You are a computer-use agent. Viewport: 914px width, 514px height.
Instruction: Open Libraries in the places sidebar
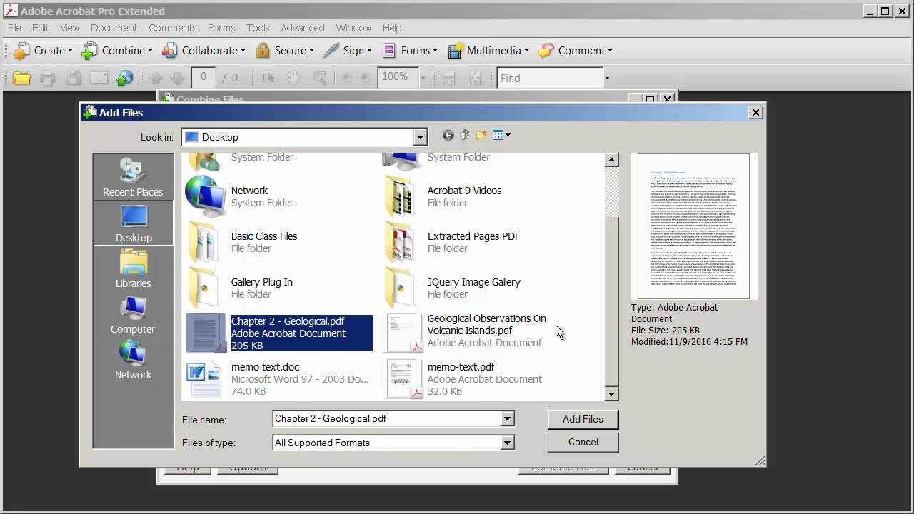(x=133, y=269)
